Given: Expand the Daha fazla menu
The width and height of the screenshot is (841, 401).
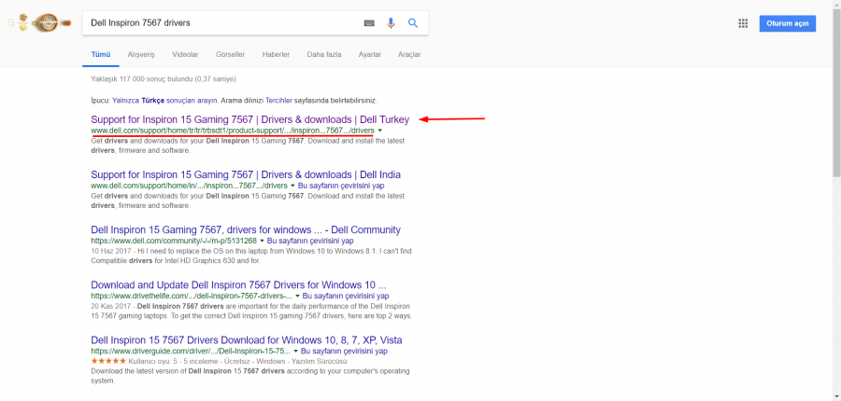Looking at the screenshot, I should tap(324, 55).
